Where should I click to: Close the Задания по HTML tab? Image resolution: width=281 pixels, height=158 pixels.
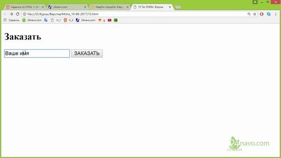pyautogui.click(x=43, y=7)
